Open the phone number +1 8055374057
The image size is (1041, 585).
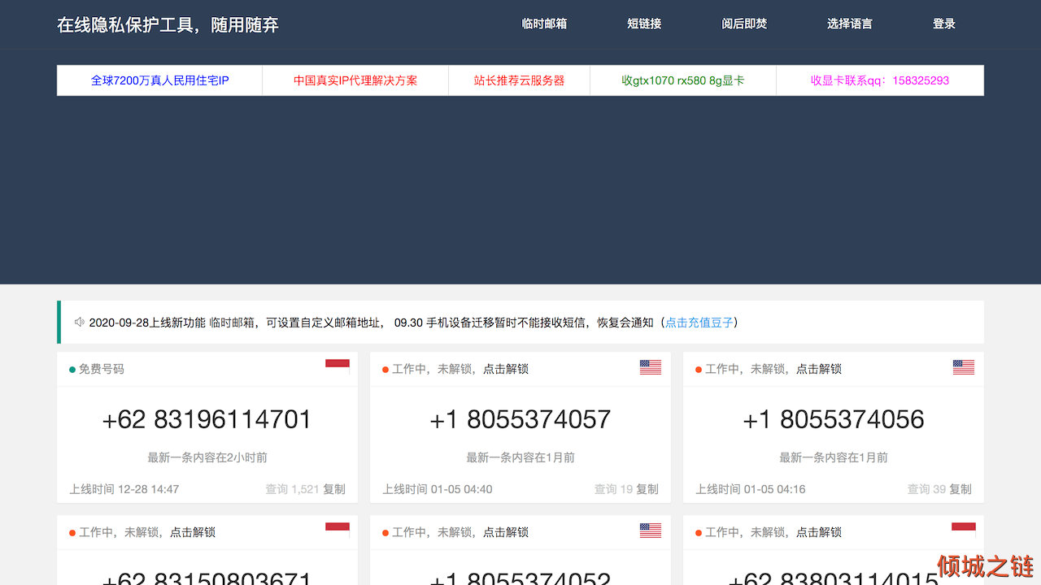520,419
